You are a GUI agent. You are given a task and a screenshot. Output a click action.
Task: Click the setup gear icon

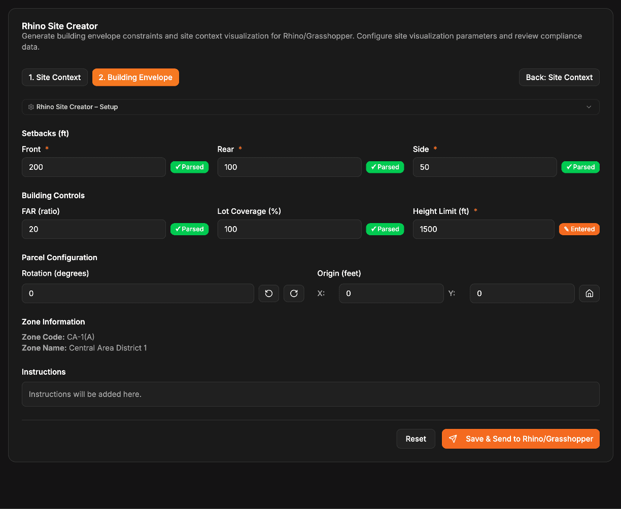[x=31, y=107]
